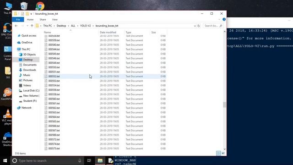Viewport: 293px width, 165px height.
Task: Open recent locations dropdown arrow
Action: (x=27, y=26)
